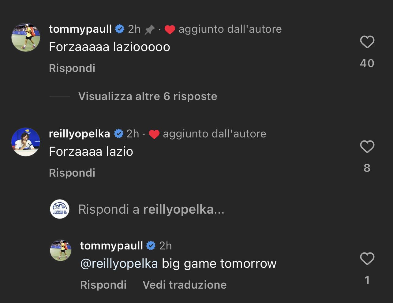Screen dimensions: 393x303
Task: Click reillyopelka's blue verified badge
Action: click(118, 134)
